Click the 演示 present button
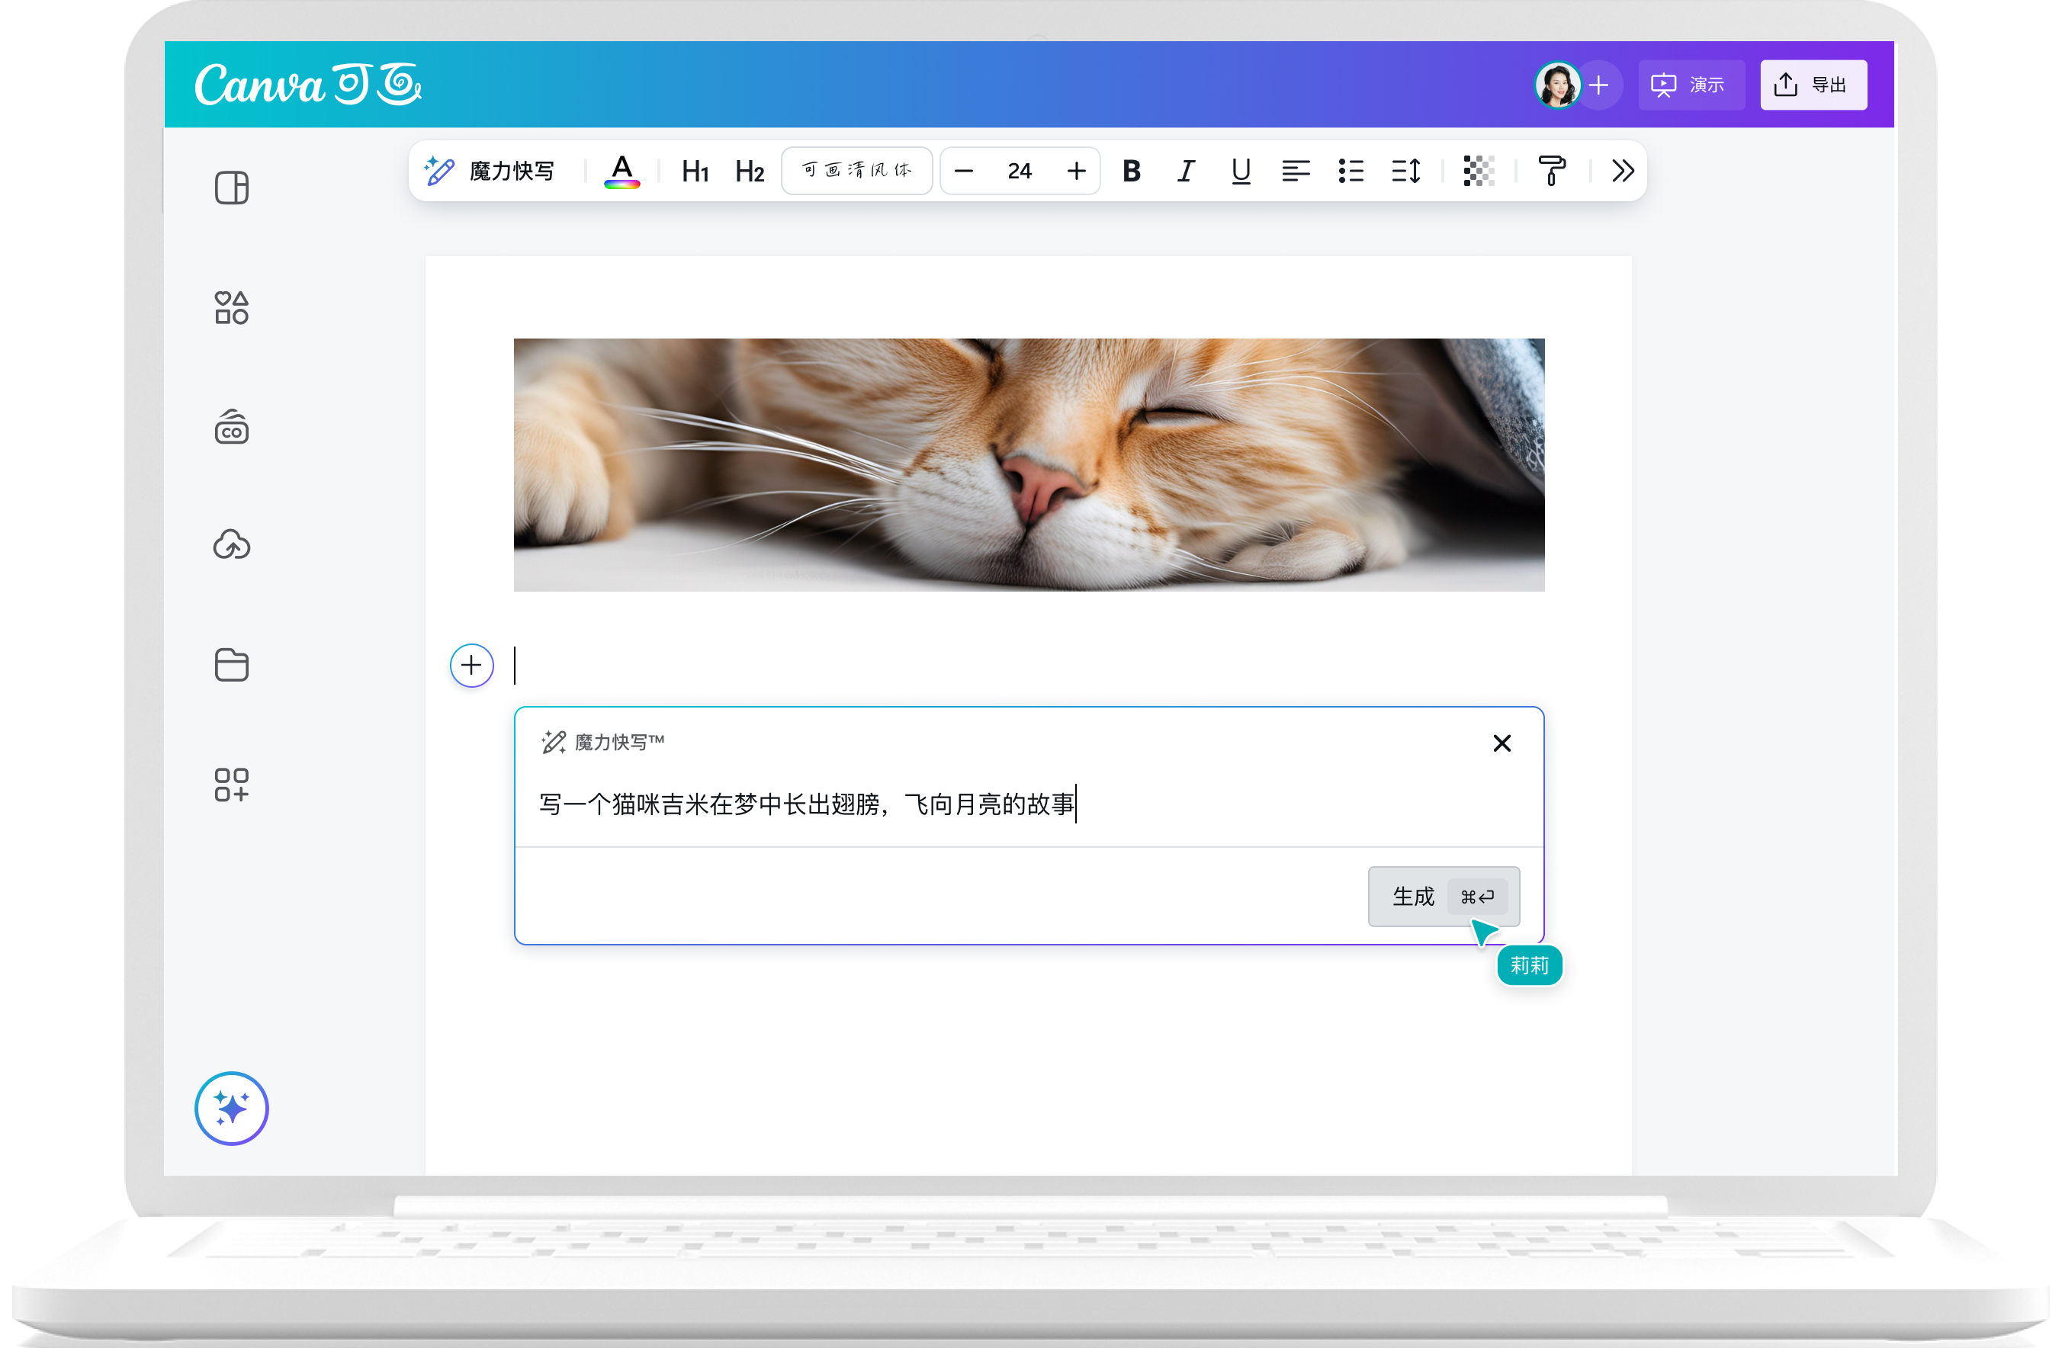This screenshot has height=1348, width=2062. tap(1691, 85)
